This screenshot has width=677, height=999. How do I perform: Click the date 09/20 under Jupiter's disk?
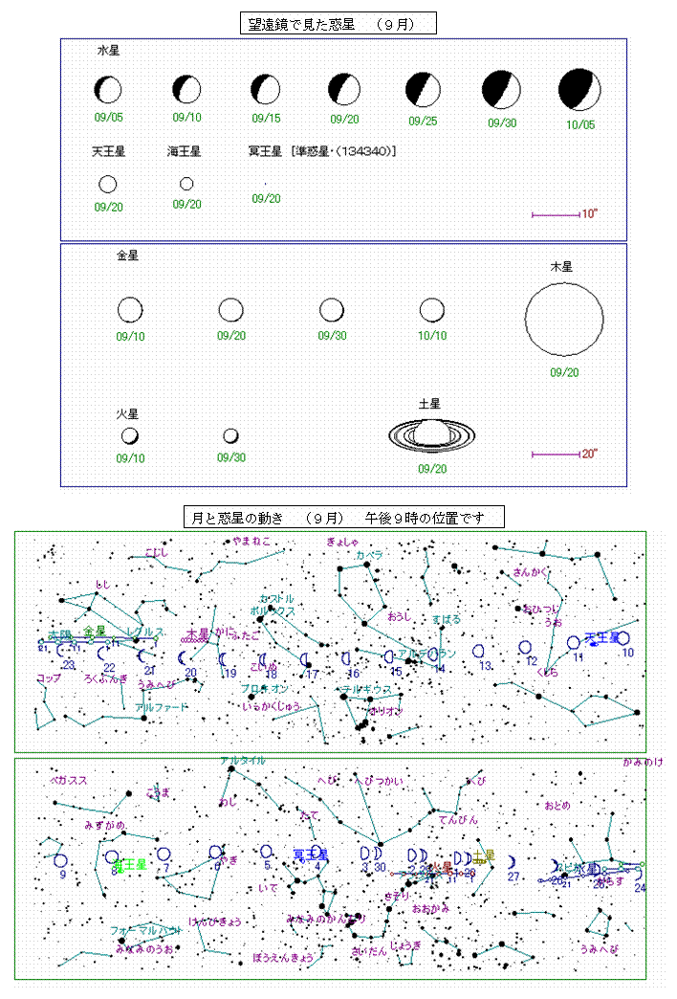[x=564, y=372]
